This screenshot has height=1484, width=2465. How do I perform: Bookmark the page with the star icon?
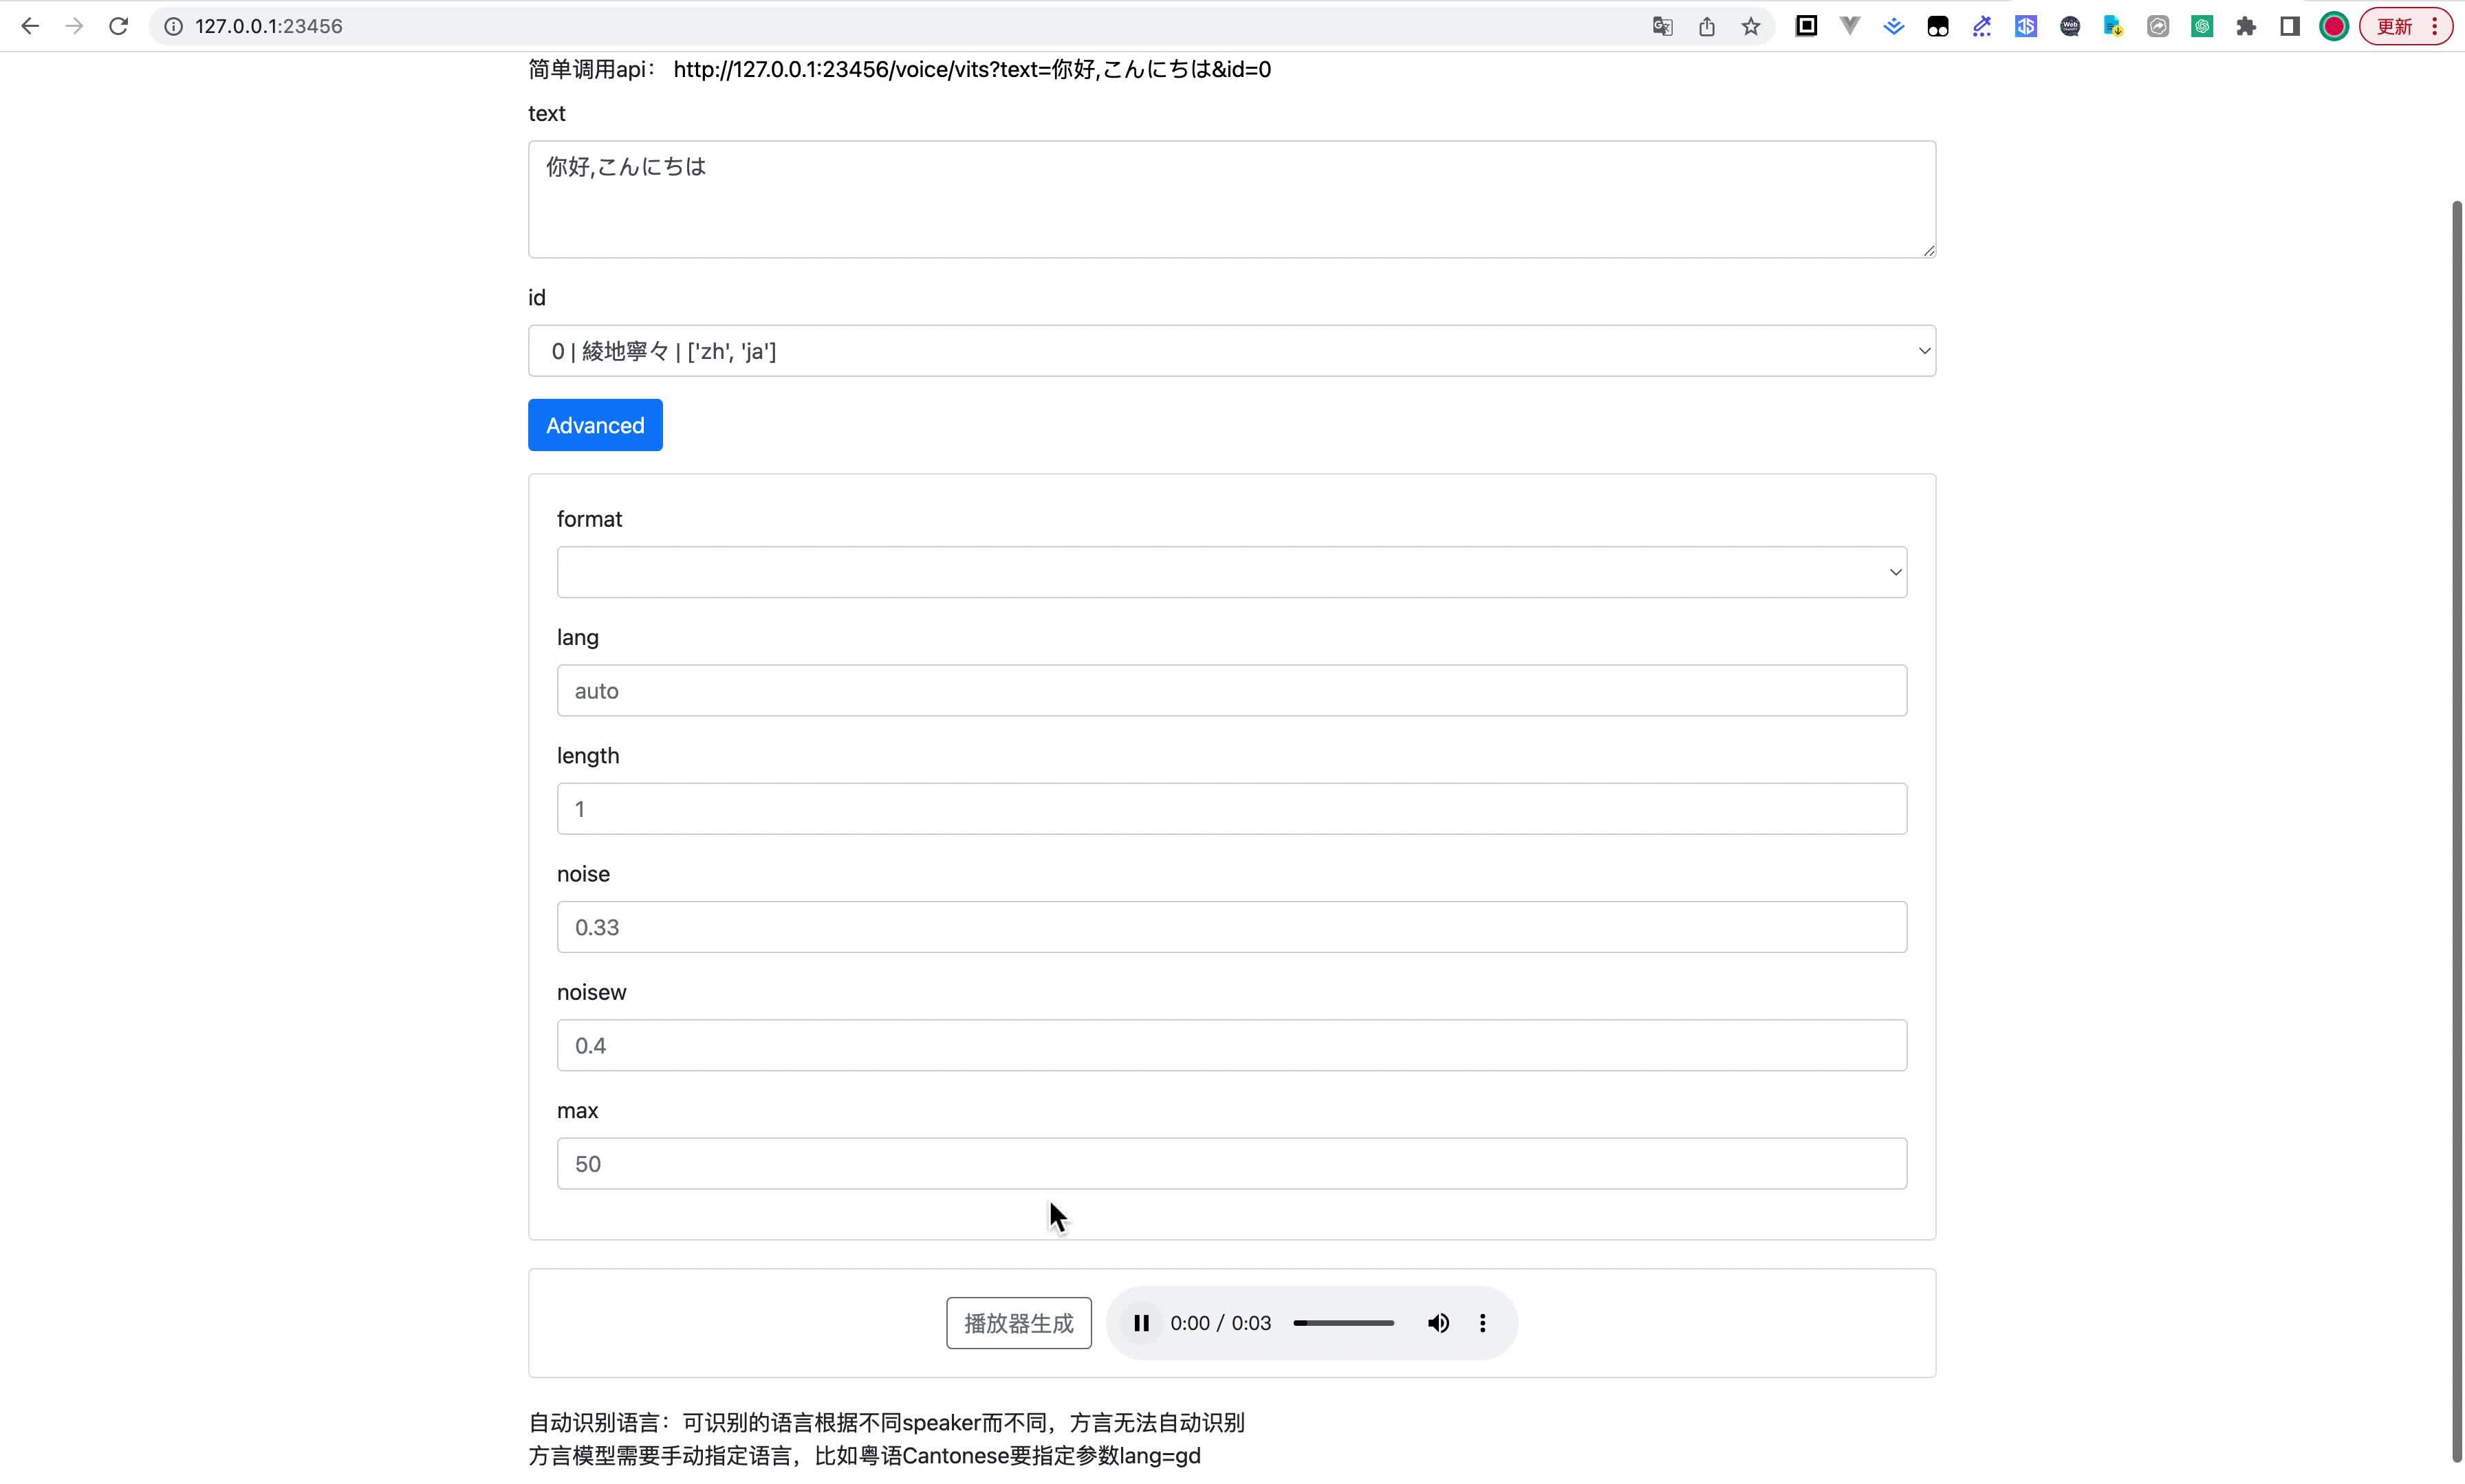[x=1750, y=26]
